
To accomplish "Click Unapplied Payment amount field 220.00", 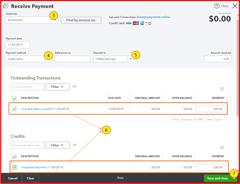I will coord(210,167).
